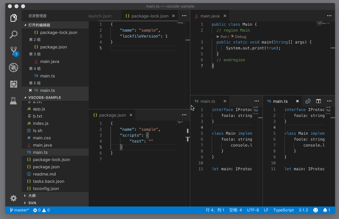Click the Manage gear icon
Image resolution: width=339 pixels, height=219 pixels.
coord(14,198)
